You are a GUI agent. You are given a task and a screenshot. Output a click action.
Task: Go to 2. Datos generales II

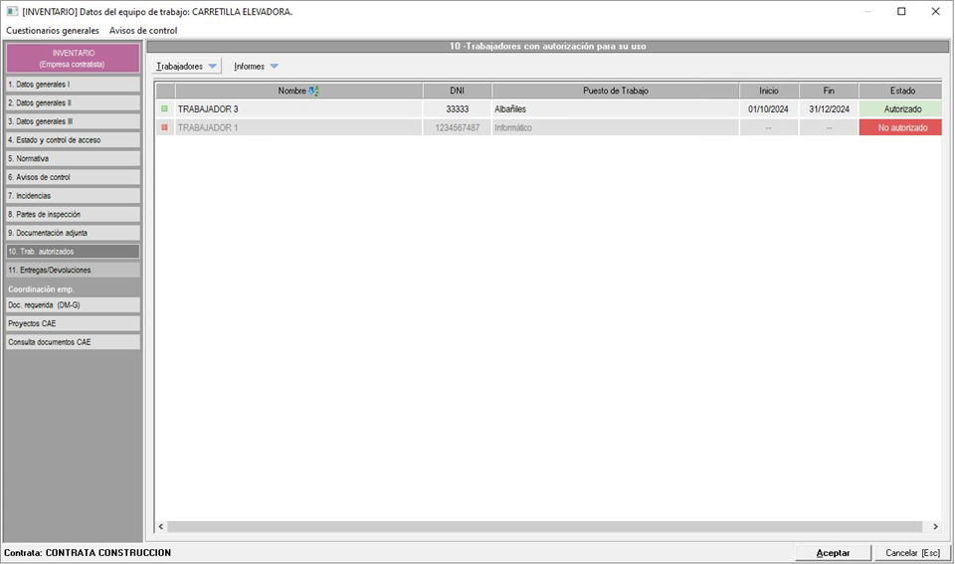73,102
